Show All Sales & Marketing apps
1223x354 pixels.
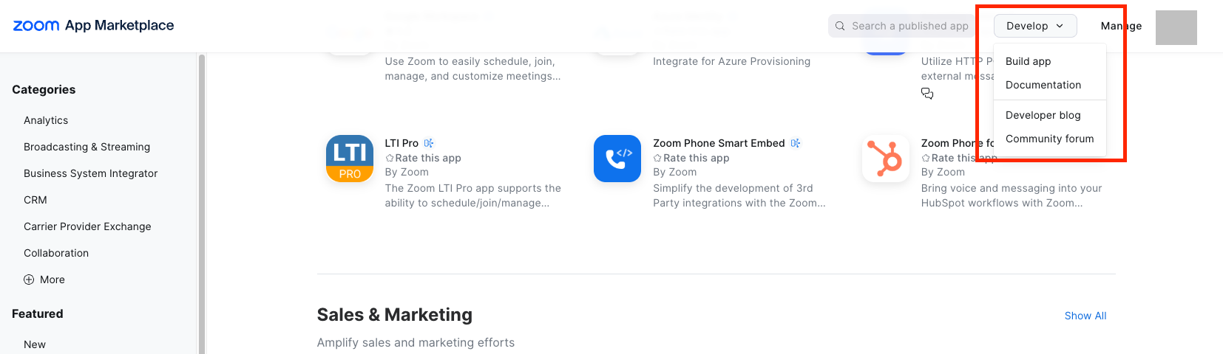1085,316
